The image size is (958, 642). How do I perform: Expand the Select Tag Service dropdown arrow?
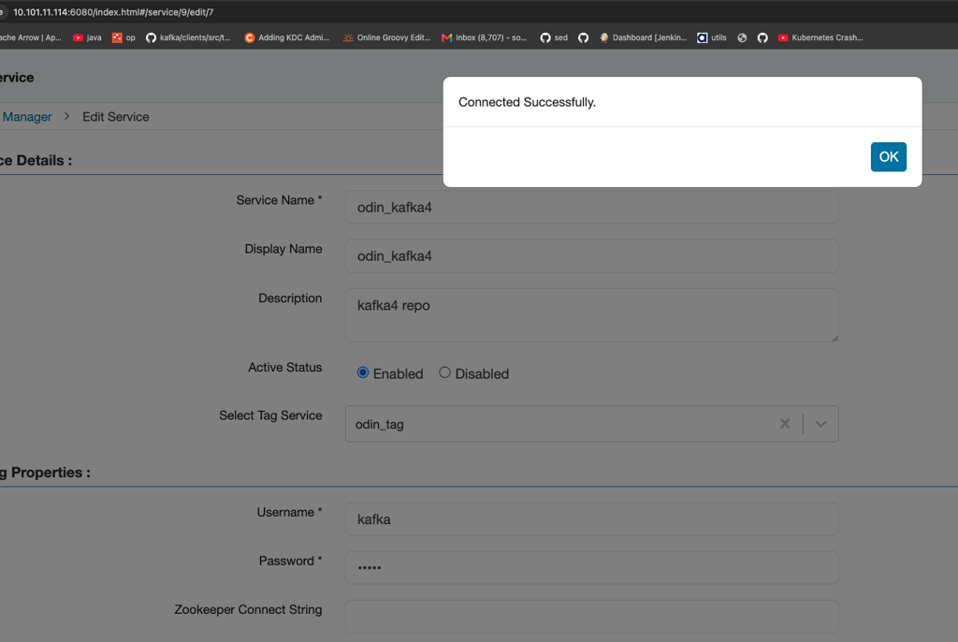[x=820, y=424]
